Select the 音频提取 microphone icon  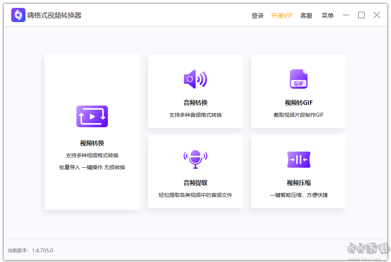(195, 159)
